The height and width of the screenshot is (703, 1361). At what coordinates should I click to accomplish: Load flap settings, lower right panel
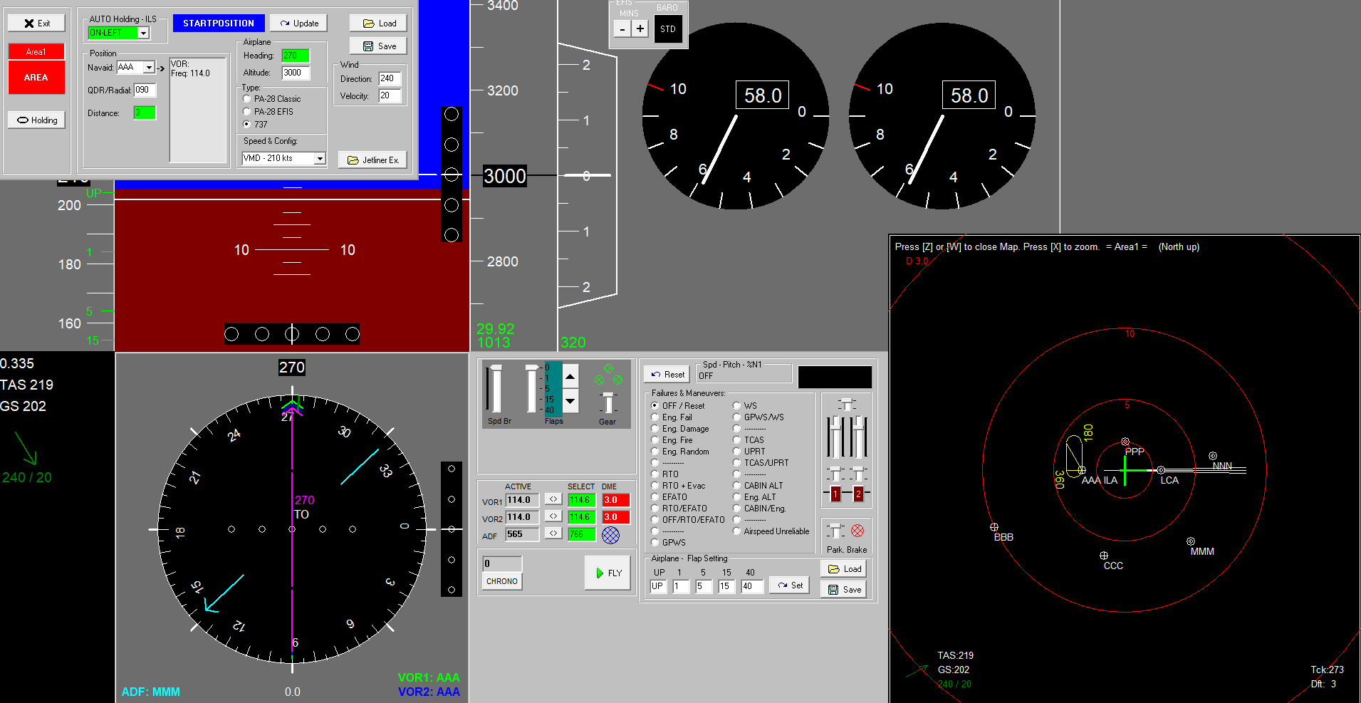[x=844, y=569]
